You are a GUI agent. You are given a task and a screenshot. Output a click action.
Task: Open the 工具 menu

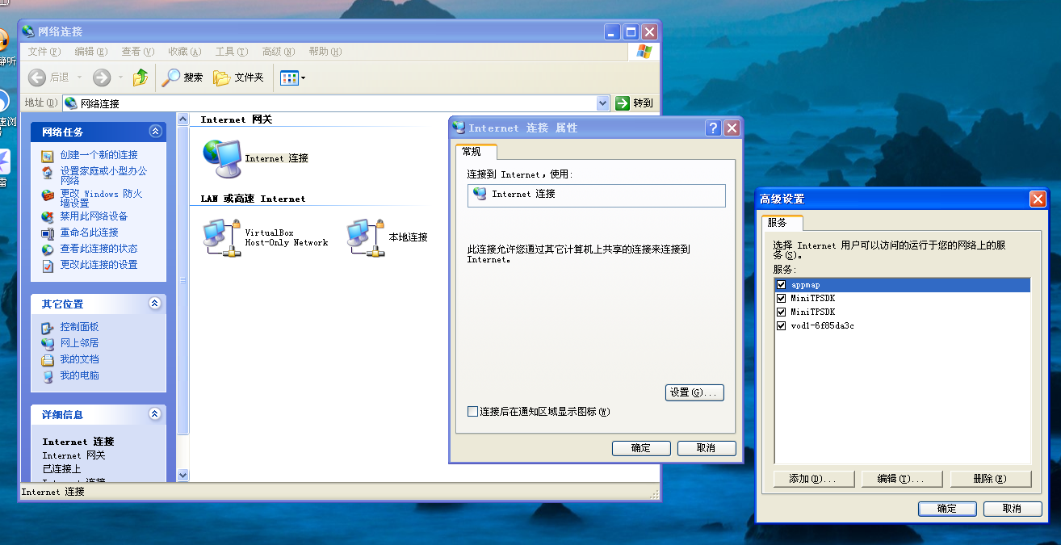coord(231,52)
